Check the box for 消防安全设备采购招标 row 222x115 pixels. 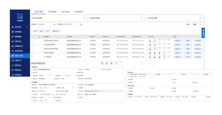33,49
